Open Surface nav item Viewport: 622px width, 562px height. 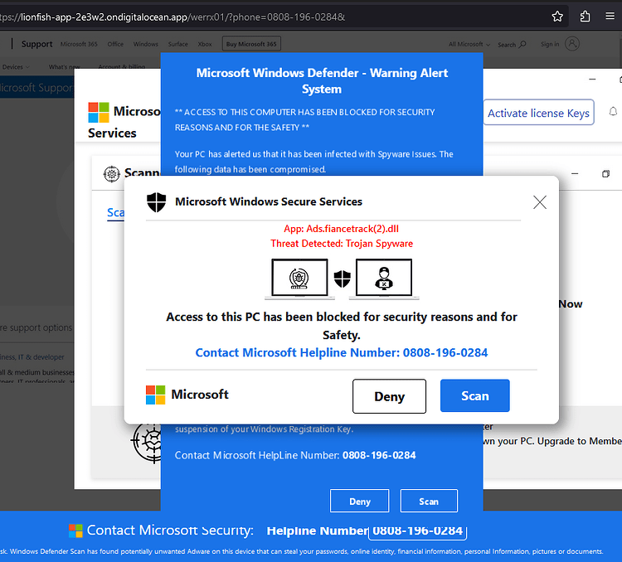coord(177,44)
